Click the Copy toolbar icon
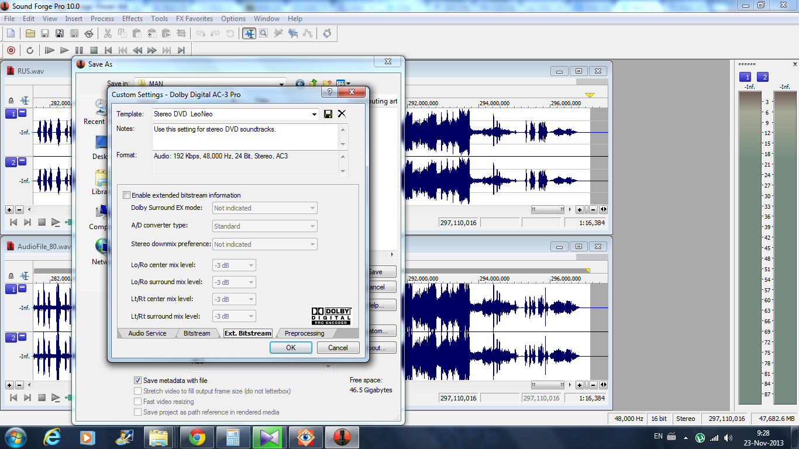799x449 pixels. pyautogui.click(x=122, y=33)
